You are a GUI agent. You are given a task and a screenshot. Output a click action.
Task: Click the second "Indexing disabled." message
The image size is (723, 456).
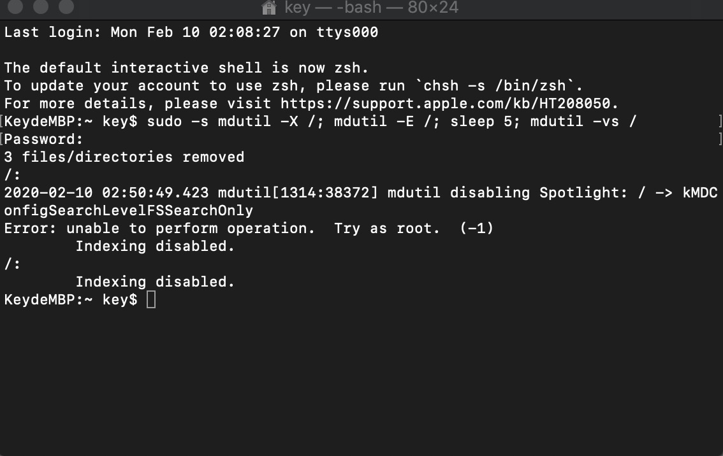pyautogui.click(x=155, y=281)
